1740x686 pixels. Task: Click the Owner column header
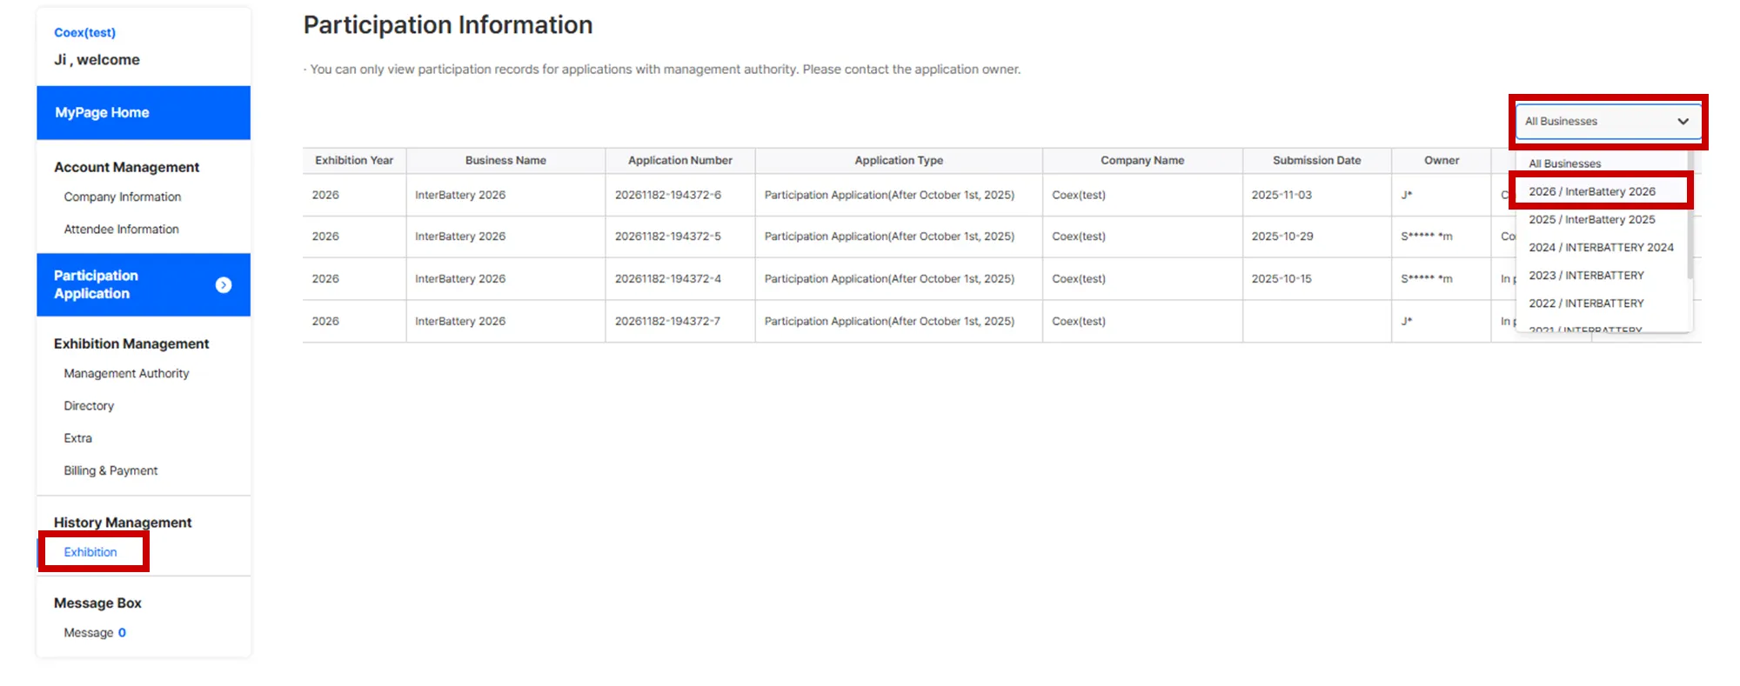(x=1442, y=161)
